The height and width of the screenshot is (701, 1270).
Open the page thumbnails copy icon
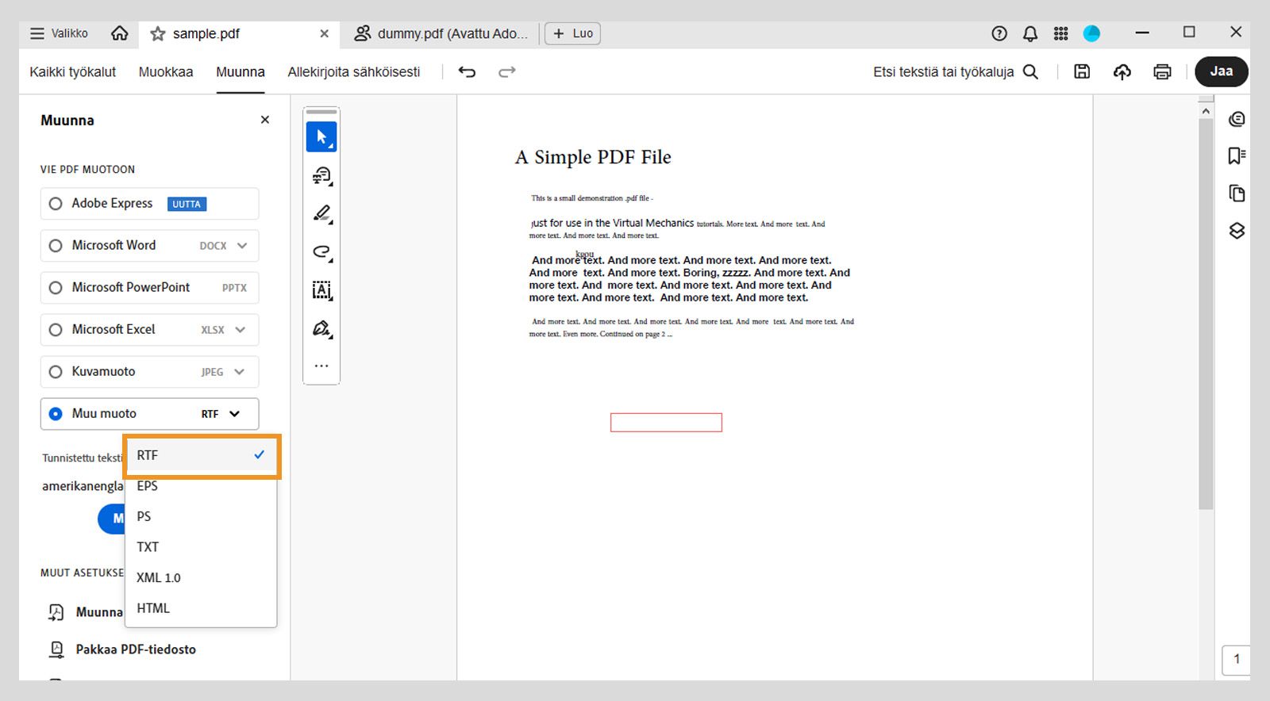click(1237, 193)
